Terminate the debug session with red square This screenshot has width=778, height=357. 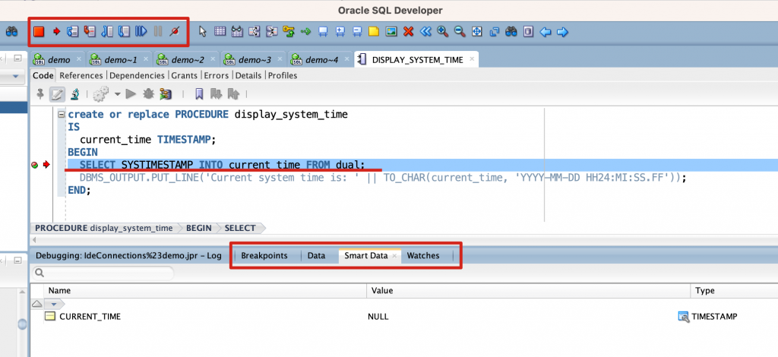pyautogui.click(x=40, y=32)
